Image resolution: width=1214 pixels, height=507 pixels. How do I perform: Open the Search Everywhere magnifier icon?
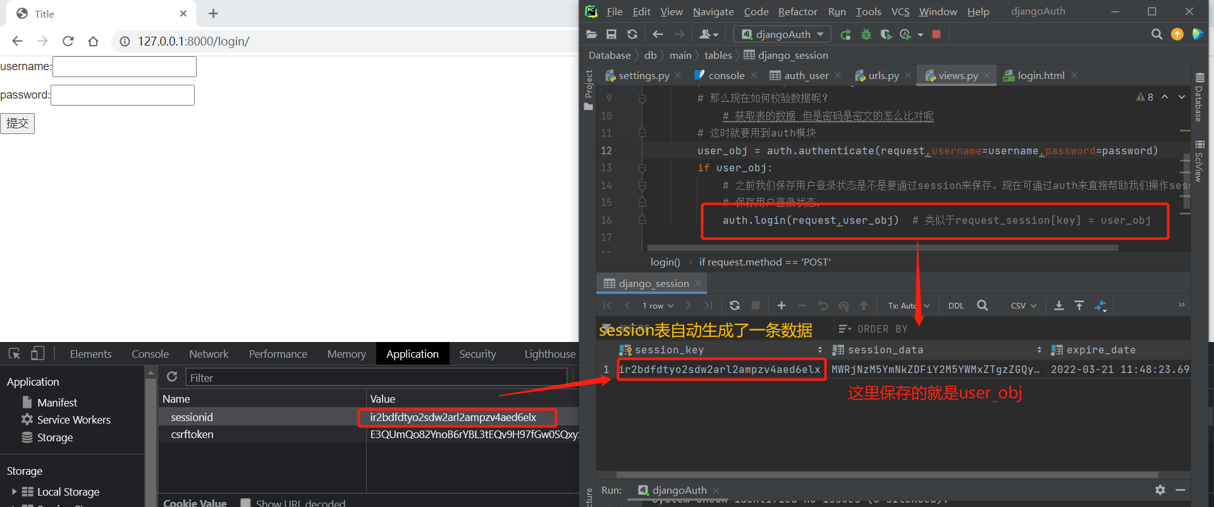click(1156, 34)
